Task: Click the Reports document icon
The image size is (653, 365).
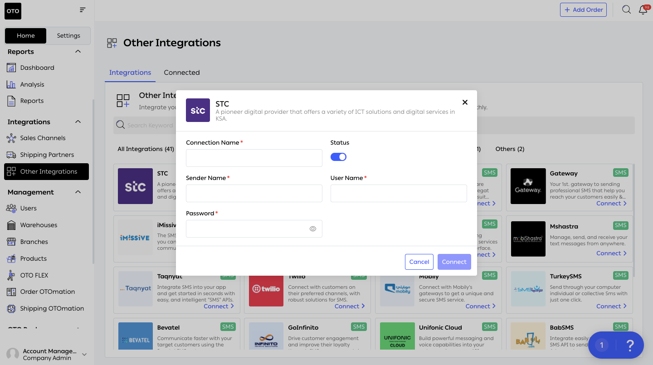Action: [x=12, y=101]
